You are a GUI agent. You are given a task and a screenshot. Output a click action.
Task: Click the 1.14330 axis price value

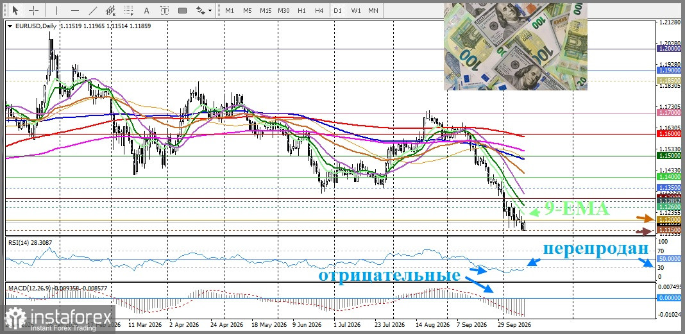669,170
